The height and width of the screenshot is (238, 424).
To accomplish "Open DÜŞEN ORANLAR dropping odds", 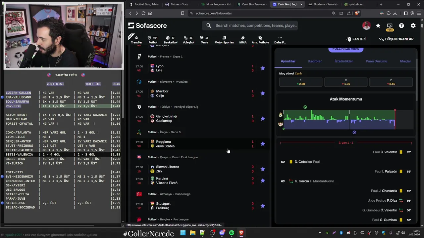I will [396, 39].
